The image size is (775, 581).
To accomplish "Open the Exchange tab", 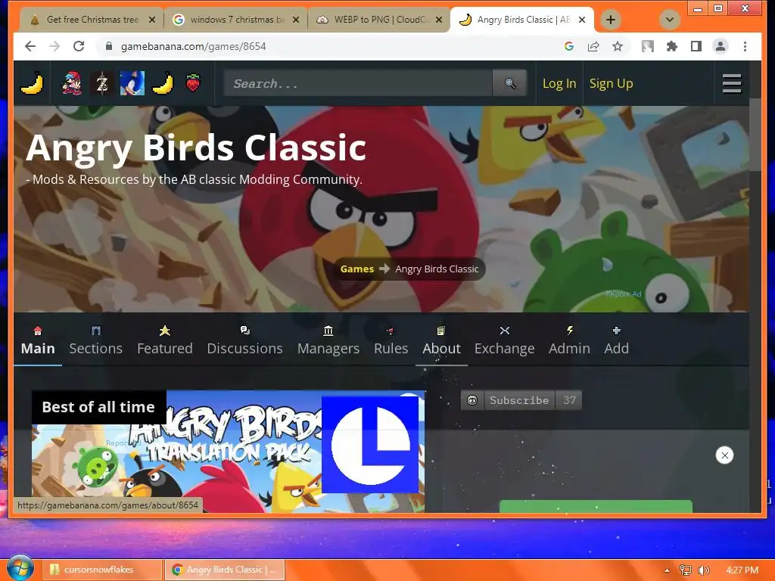I will tap(505, 341).
